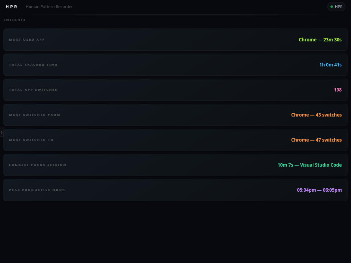The image size is (351, 263).
Task: Click the 1h 0m 41s value
Action: pos(330,65)
